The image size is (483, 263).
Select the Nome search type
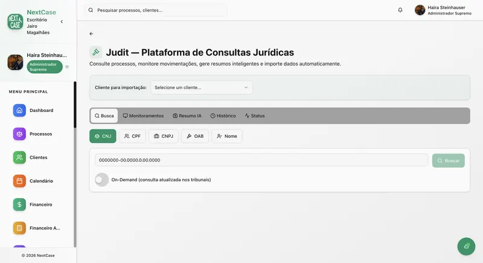[227, 136]
